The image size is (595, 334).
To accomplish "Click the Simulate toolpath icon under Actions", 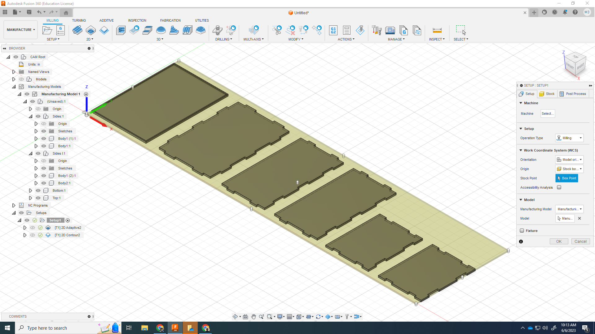I will [x=360, y=30].
